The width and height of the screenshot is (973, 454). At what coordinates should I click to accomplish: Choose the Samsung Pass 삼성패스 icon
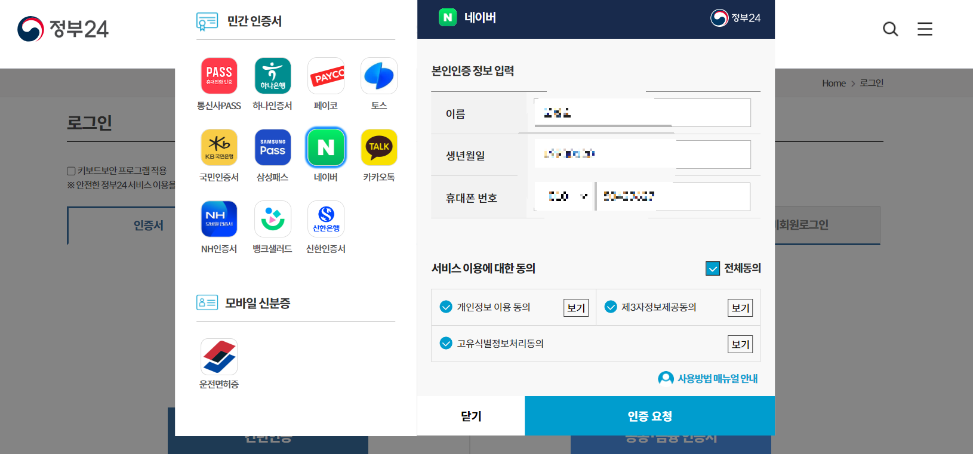point(272,147)
